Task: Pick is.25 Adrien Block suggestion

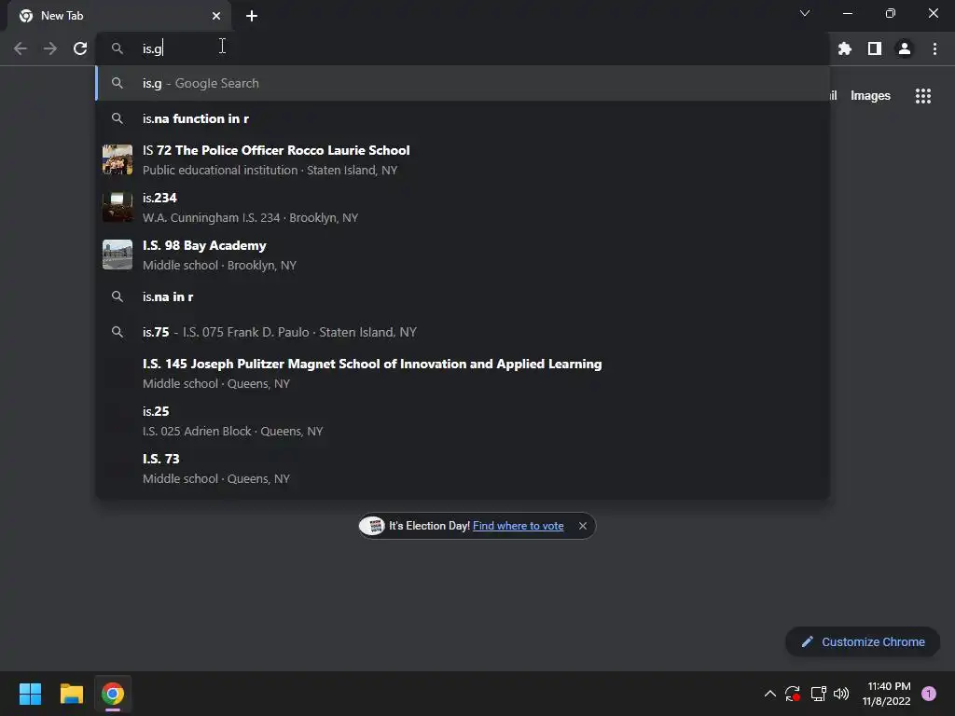Action: pos(463,420)
